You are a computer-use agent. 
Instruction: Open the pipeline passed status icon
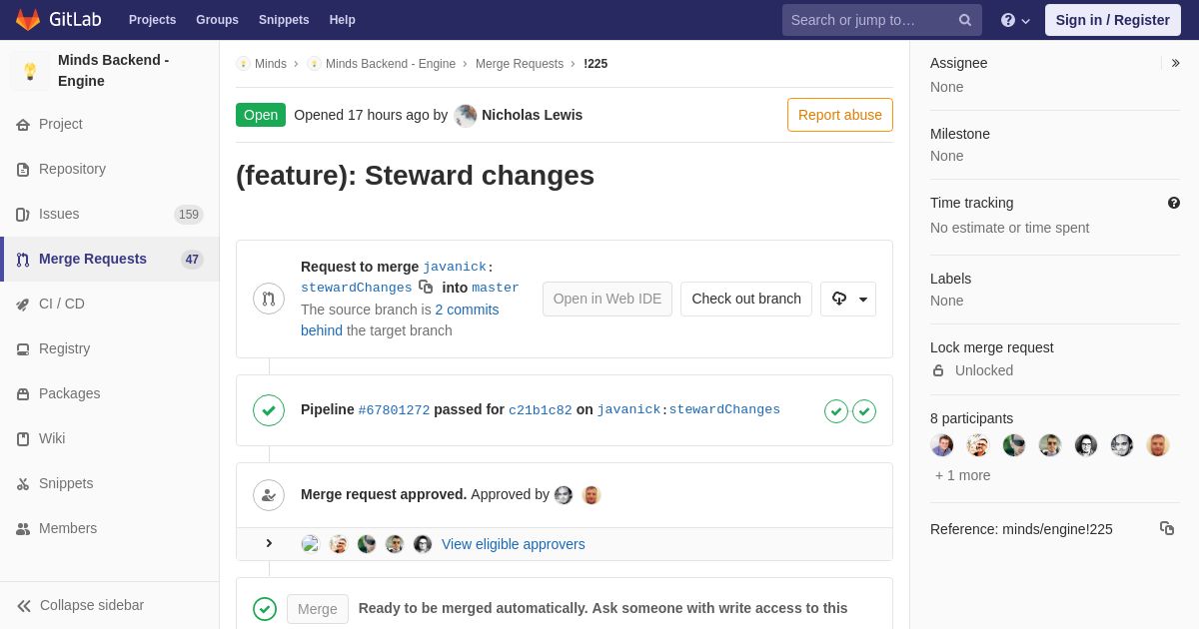click(x=269, y=410)
